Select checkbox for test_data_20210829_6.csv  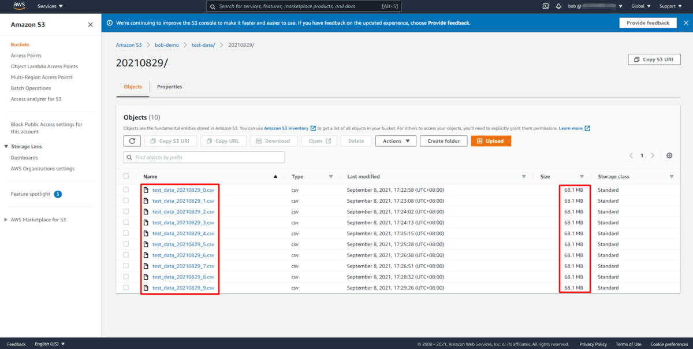[x=126, y=255]
